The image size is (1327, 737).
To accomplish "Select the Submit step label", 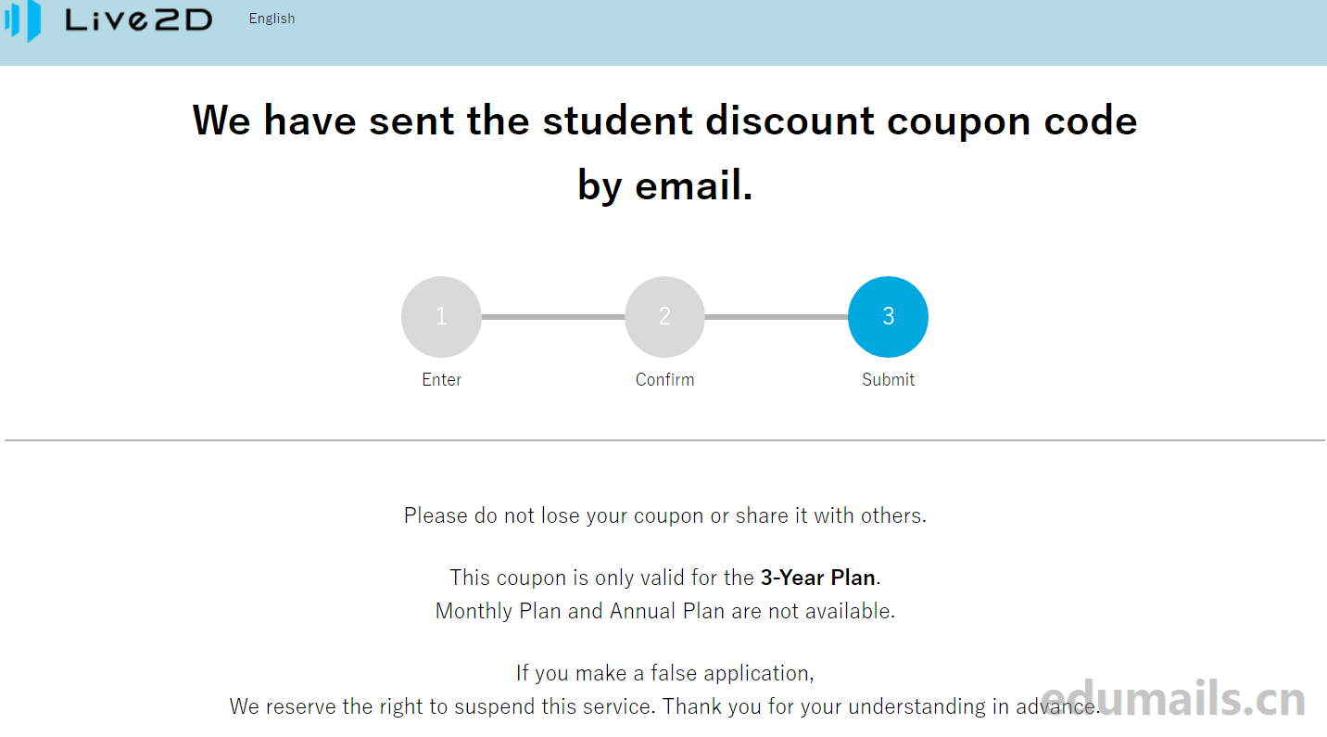I will pos(888,379).
